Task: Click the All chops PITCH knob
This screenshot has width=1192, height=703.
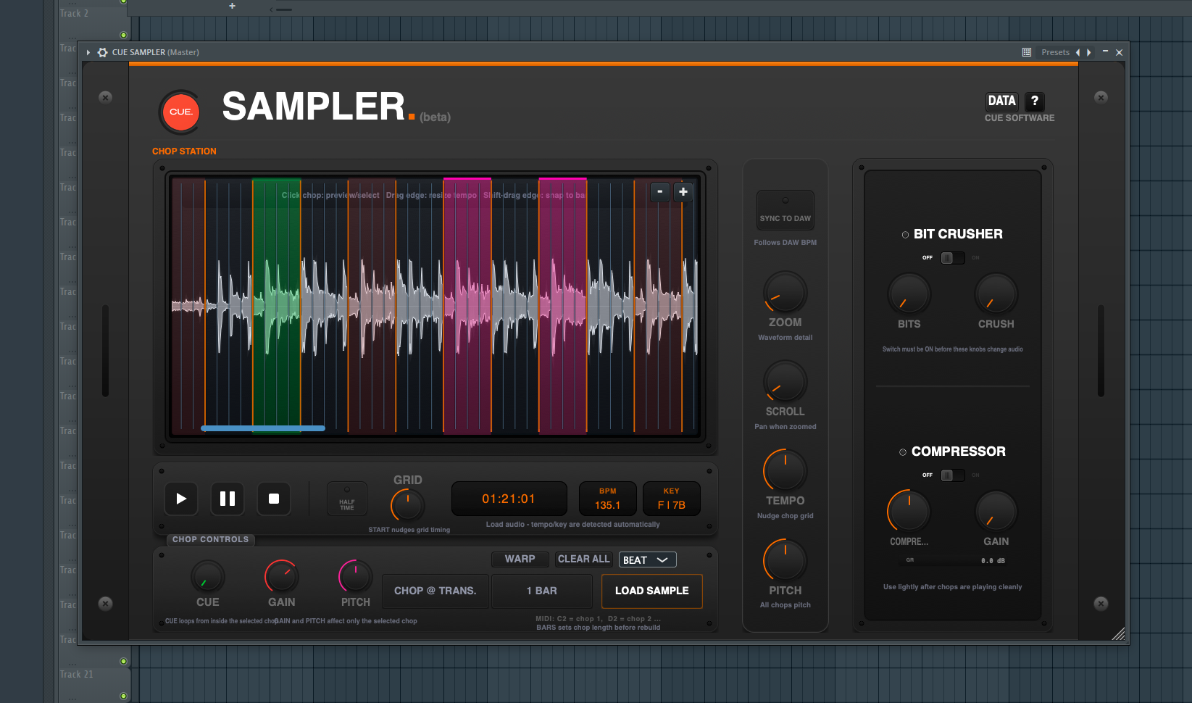Action: (x=785, y=561)
